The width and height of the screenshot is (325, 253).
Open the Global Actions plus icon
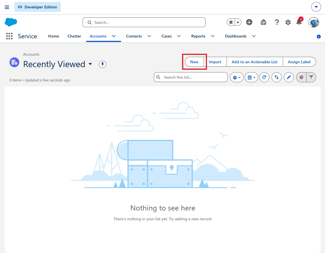249,22
